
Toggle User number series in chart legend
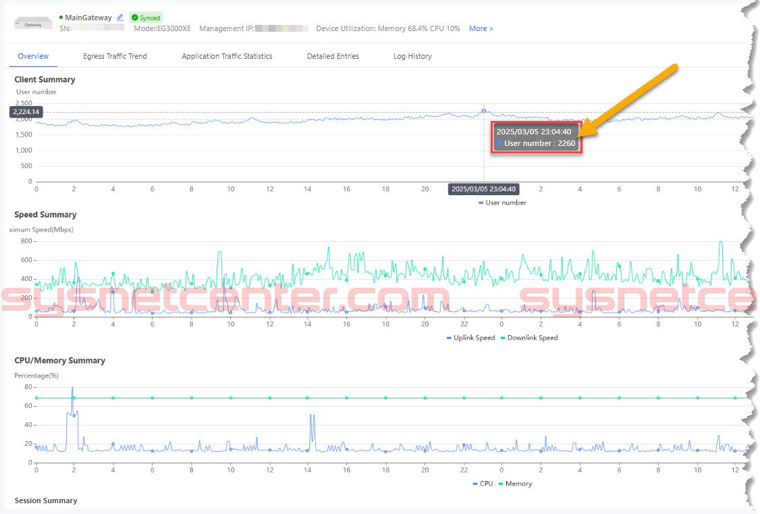pyautogui.click(x=502, y=203)
